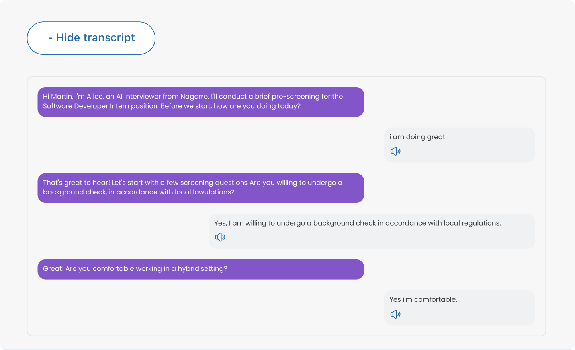Click "That's great to hear!" in second question
This screenshot has width=575, height=350.
(x=76, y=183)
